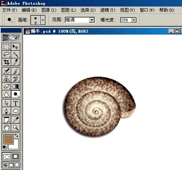The height and width of the screenshot is (170, 182).
Task: Open the 曝光度 exposure slider arrow
Action: (134, 20)
